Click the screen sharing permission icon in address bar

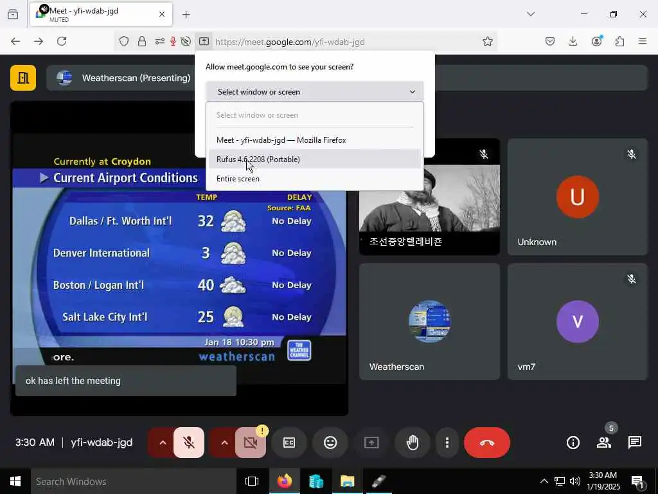[204, 41]
